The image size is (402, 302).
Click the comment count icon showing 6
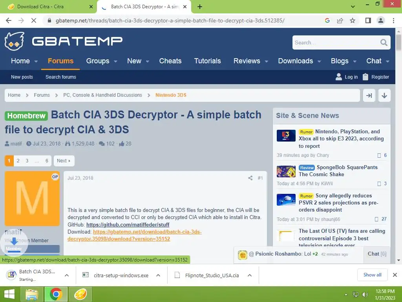click(x=379, y=155)
